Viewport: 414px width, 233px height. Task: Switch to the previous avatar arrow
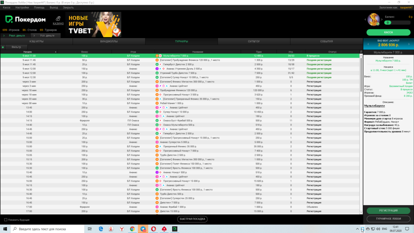(x=366, y=19)
